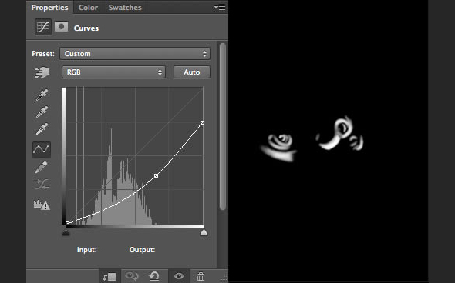This screenshot has width=455, height=283.
Task: Open the Properties panel flyout menu
Action: pyautogui.click(x=220, y=7)
